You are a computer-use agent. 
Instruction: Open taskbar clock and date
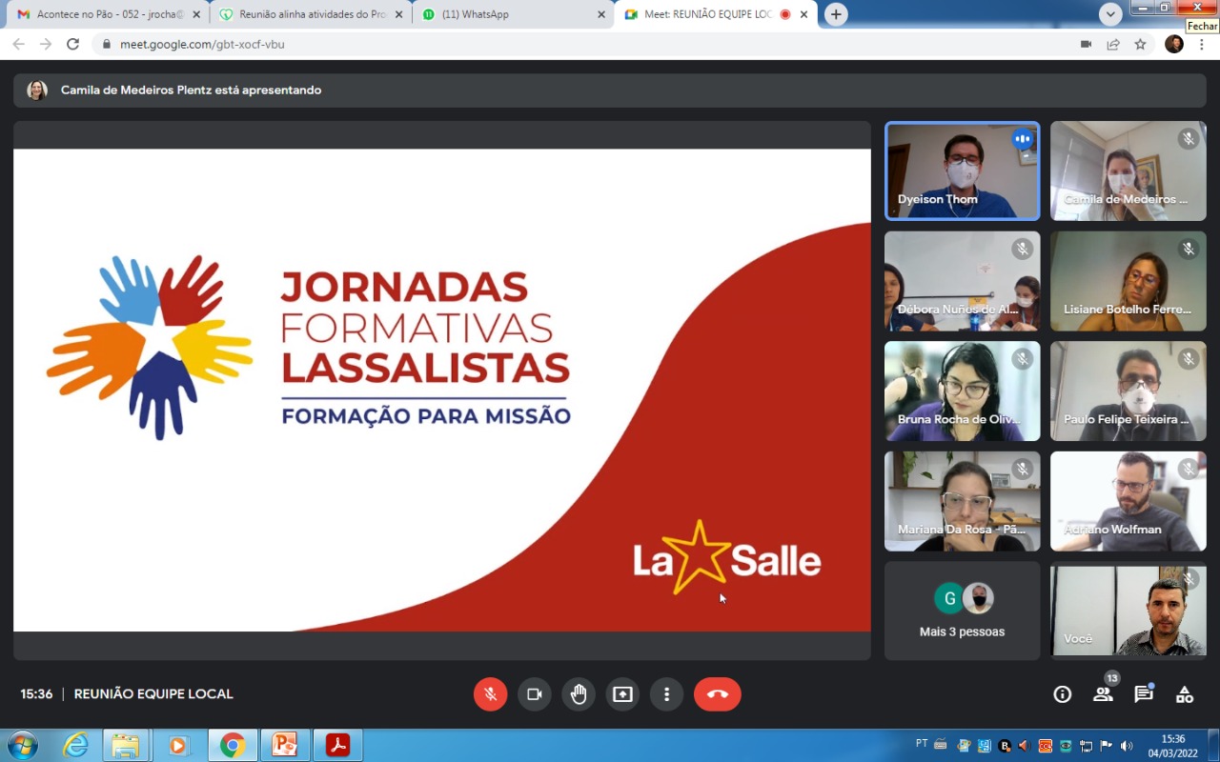(1172, 746)
